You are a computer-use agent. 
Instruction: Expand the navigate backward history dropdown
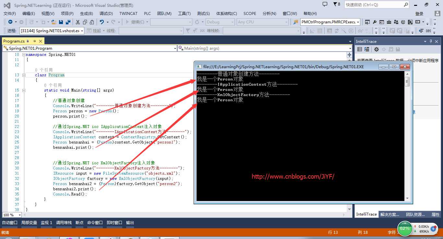pos(16,22)
